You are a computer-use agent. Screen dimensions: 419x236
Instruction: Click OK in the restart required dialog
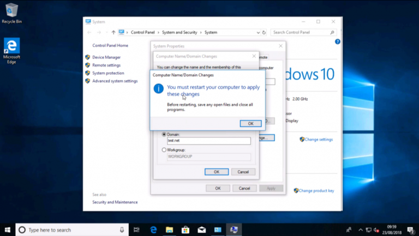click(x=250, y=124)
